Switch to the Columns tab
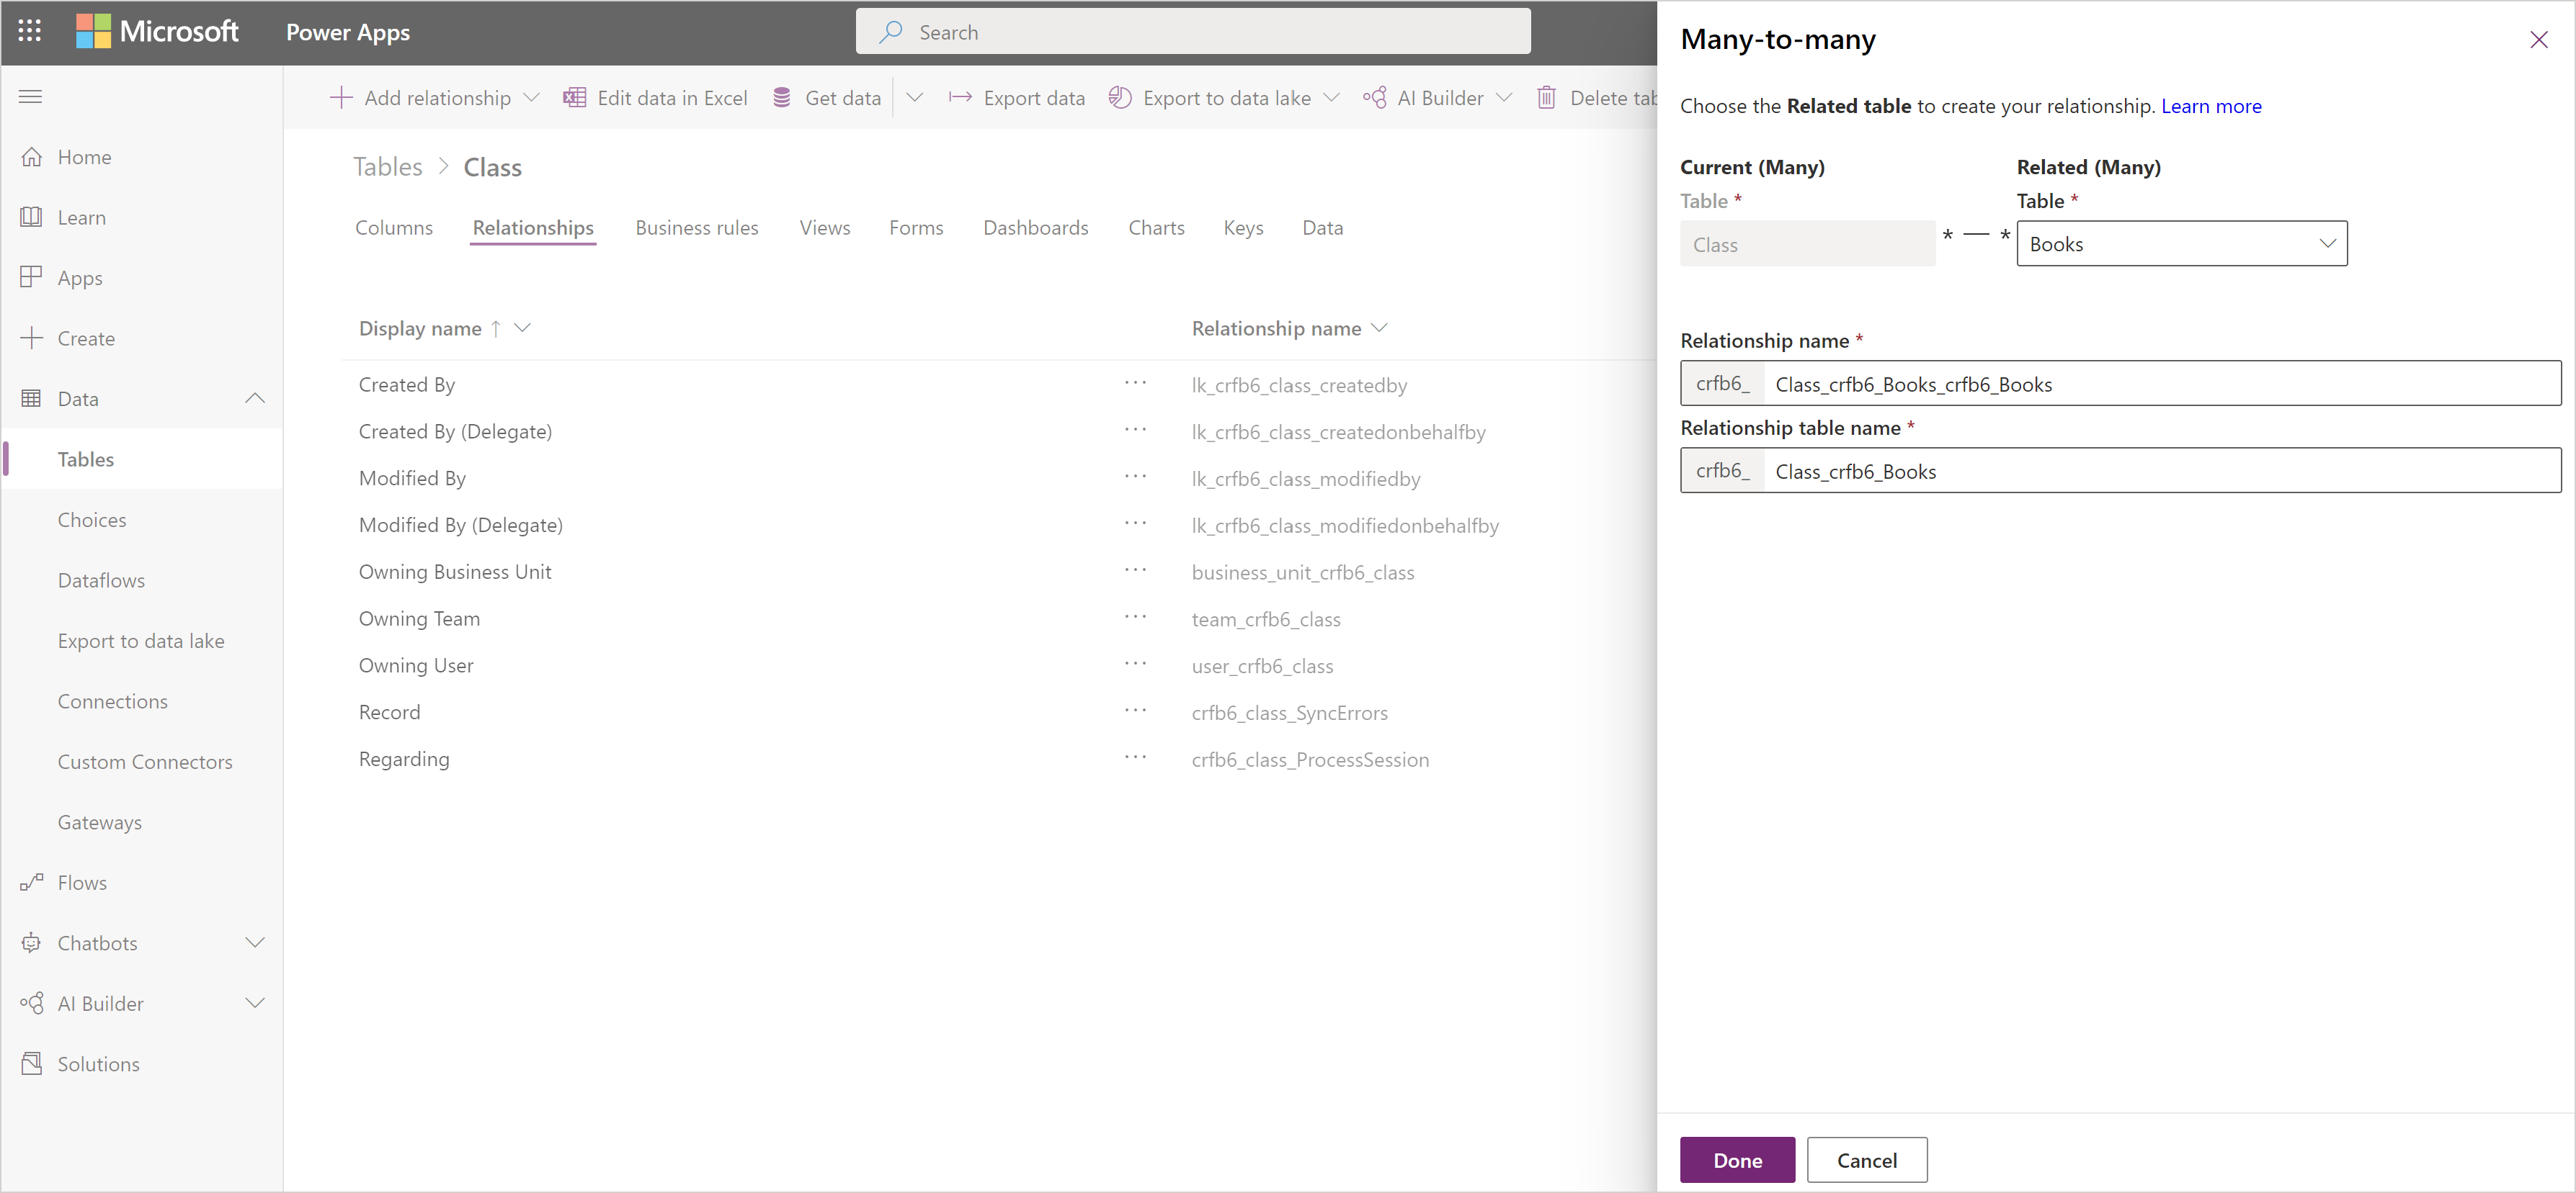 394,228
